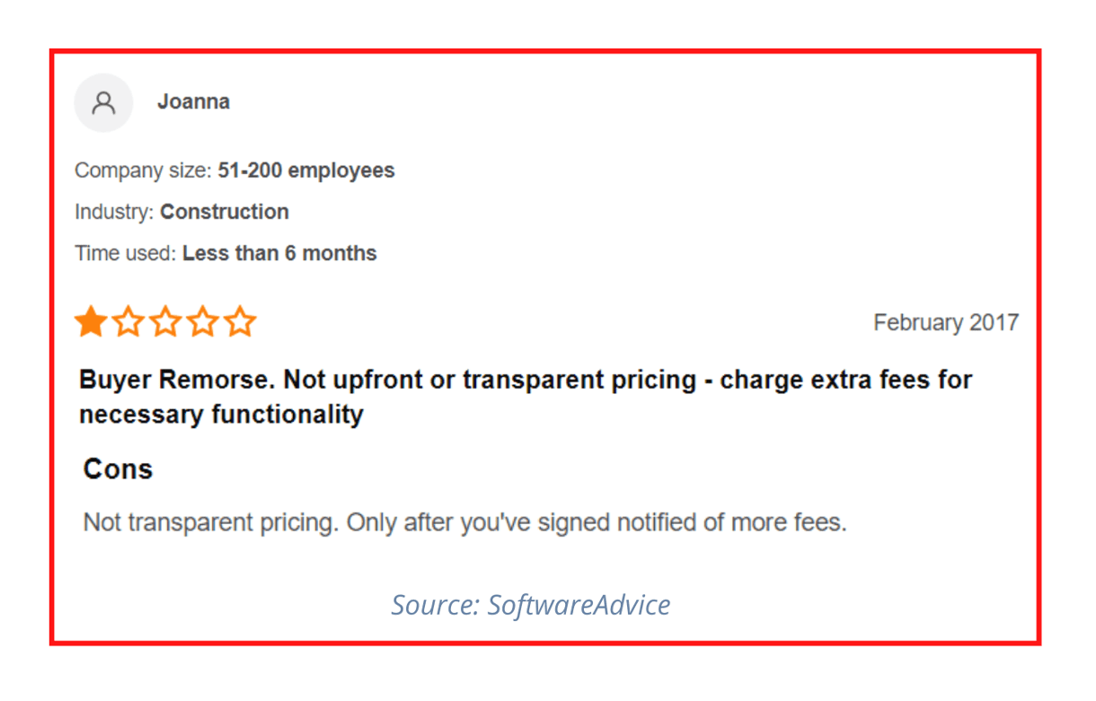Click the Construction industry value

225,212
